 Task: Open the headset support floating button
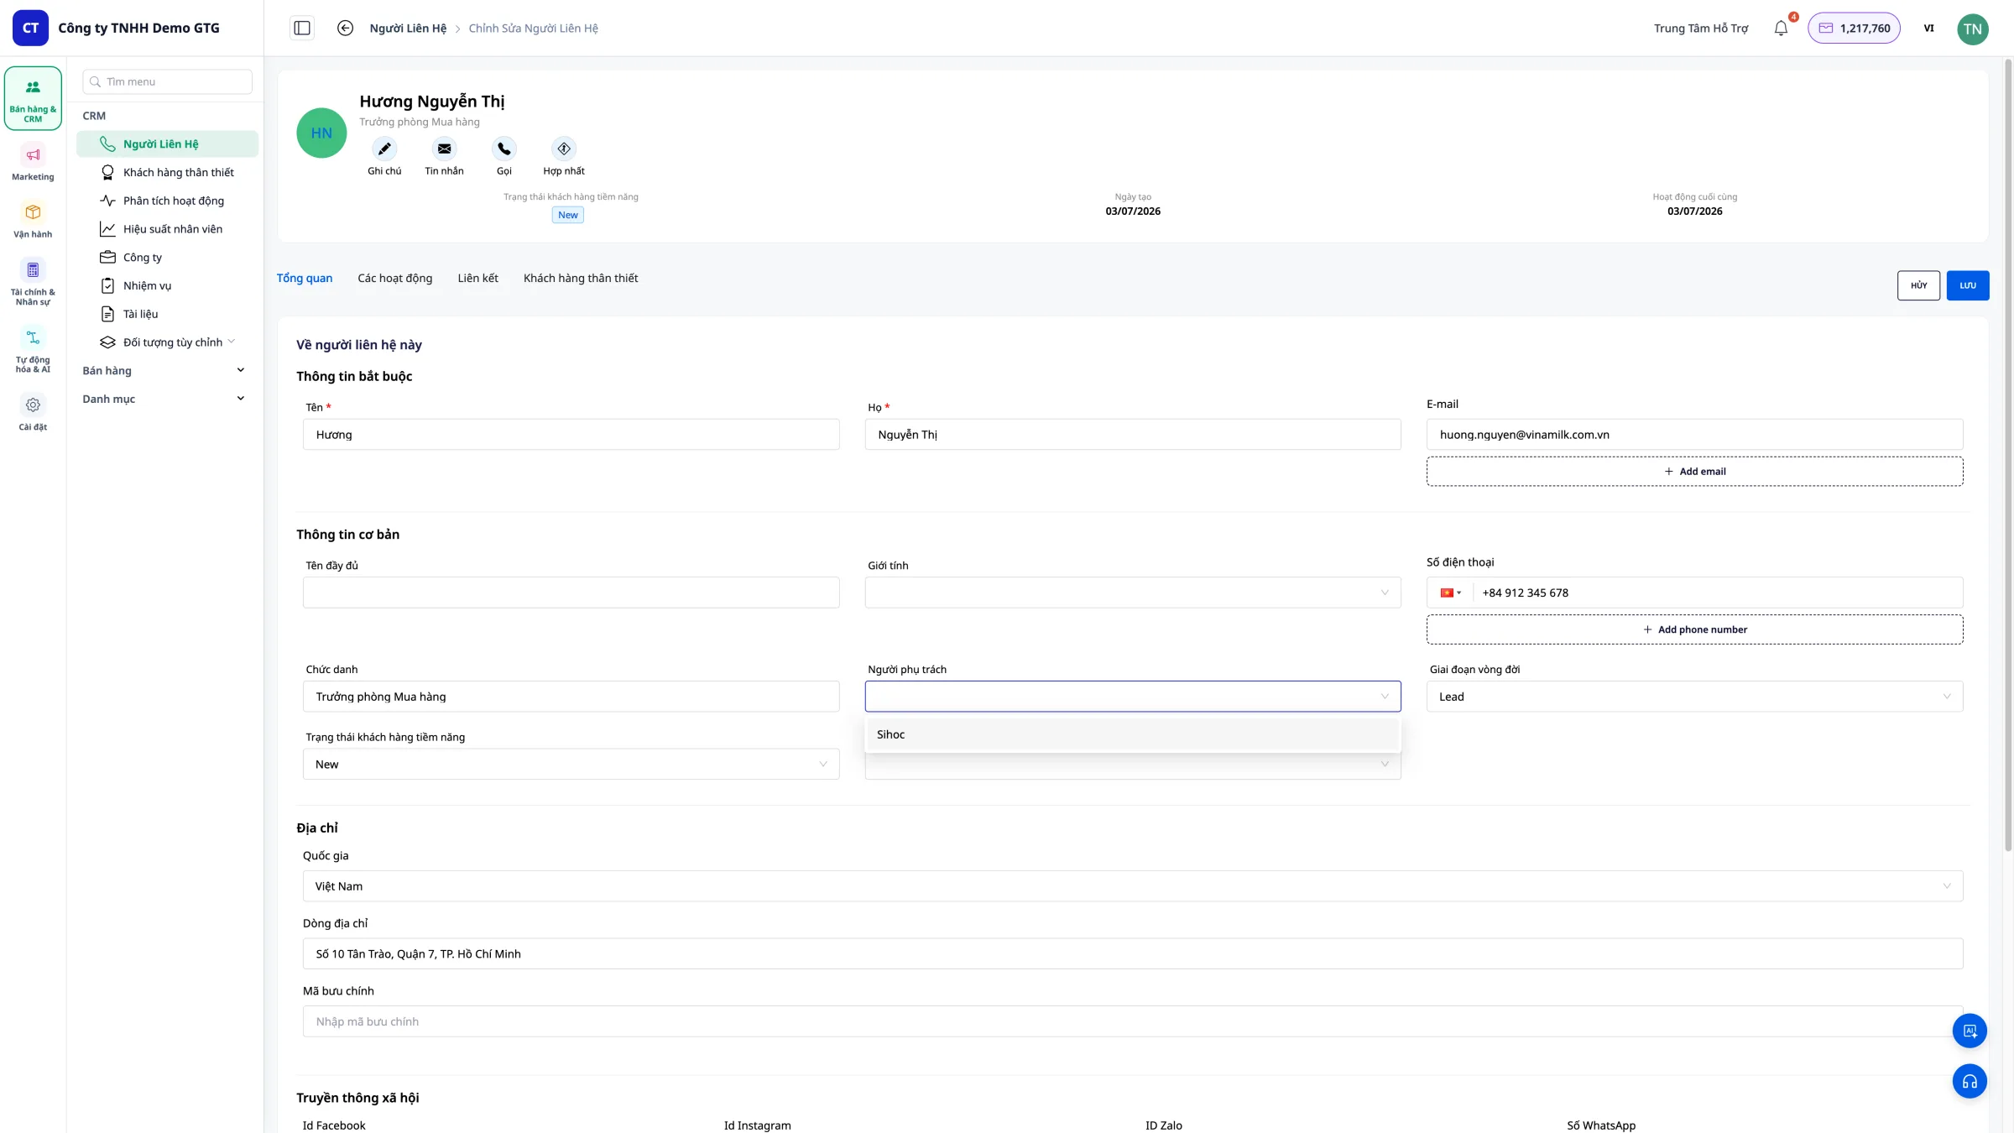1970,1082
